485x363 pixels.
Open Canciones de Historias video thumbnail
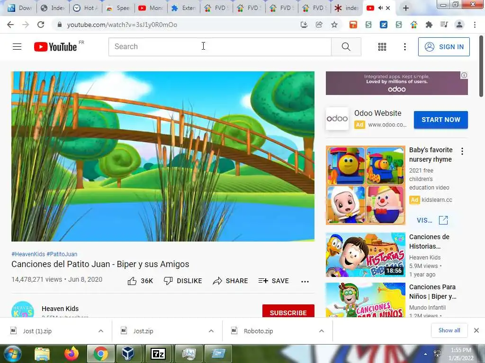365,255
